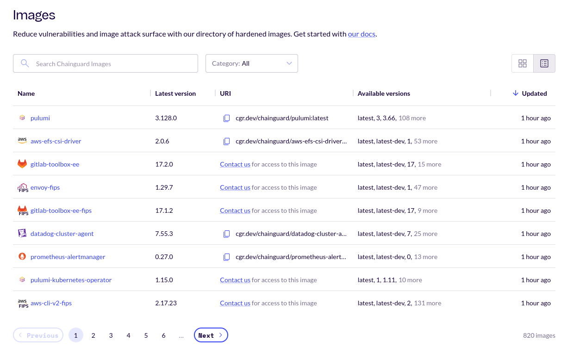The width and height of the screenshot is (567, 353).
Task: Open the pulumi-kubernetes-operator image page
Action: (71, 280)
